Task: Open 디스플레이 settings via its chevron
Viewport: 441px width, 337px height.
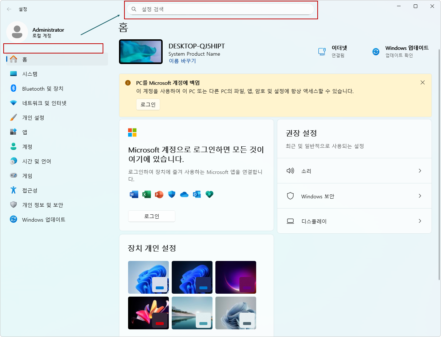Action: pyautogui.click(x=420, y=221)
